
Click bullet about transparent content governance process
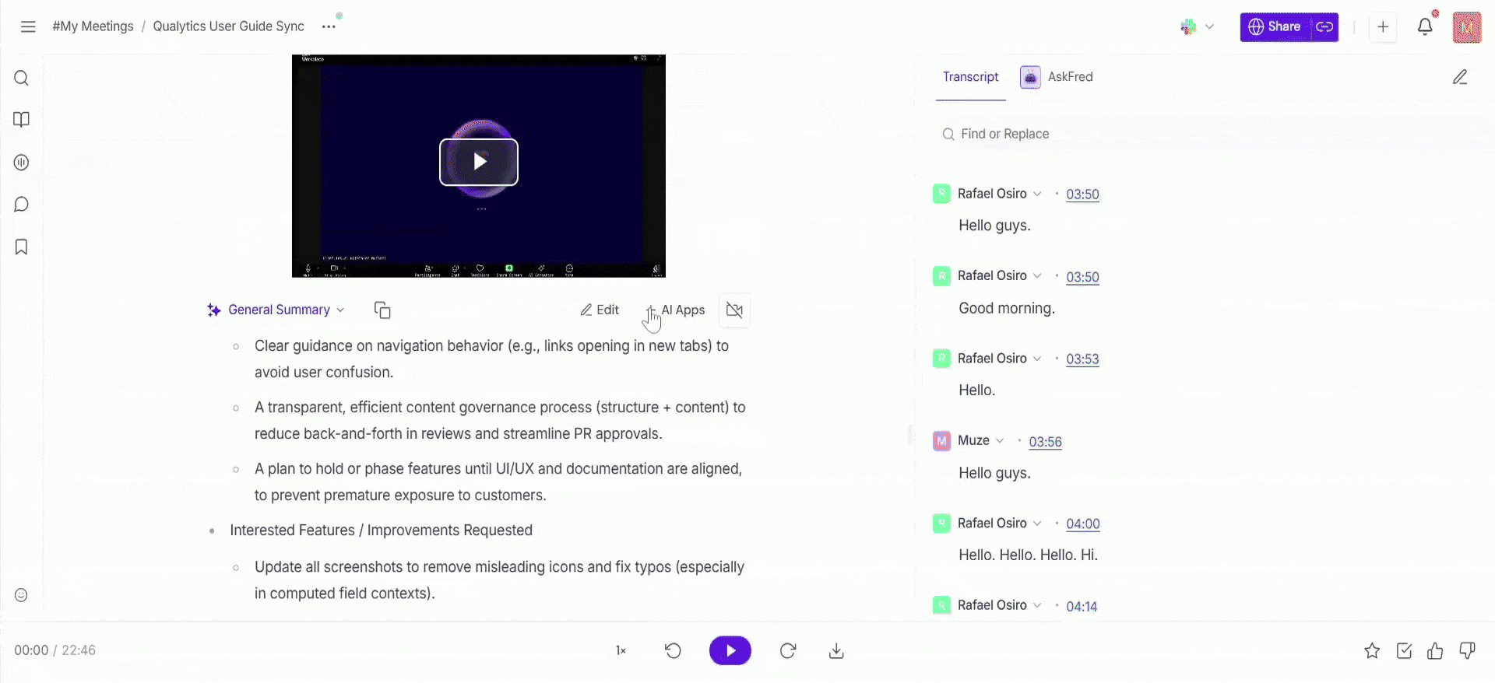(x=500, y=421)
